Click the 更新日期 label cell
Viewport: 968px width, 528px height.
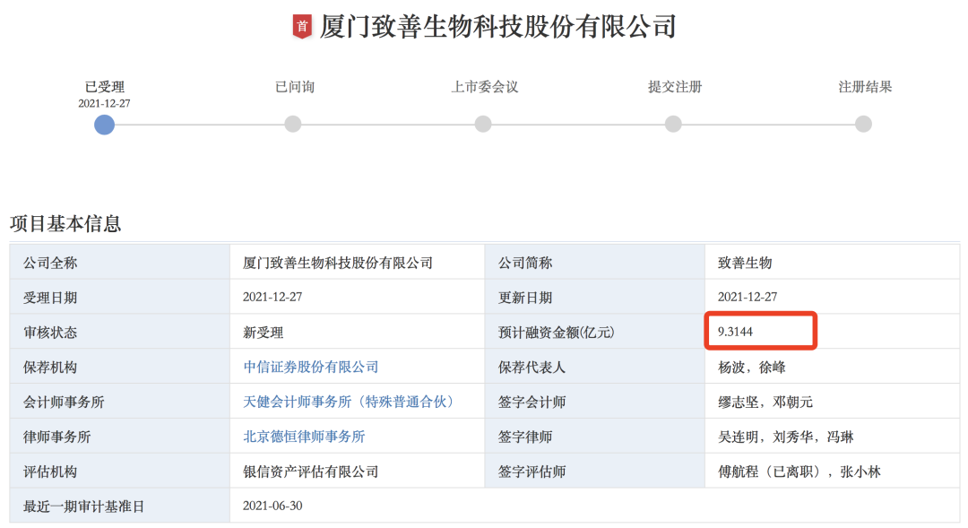[594, 297]
